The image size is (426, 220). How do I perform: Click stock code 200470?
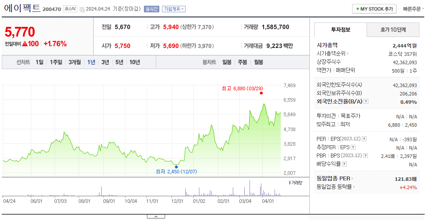click(x=51, y=10)
